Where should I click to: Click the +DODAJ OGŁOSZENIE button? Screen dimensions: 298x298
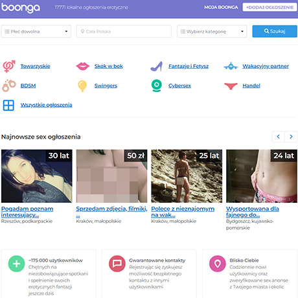[269, 7]
